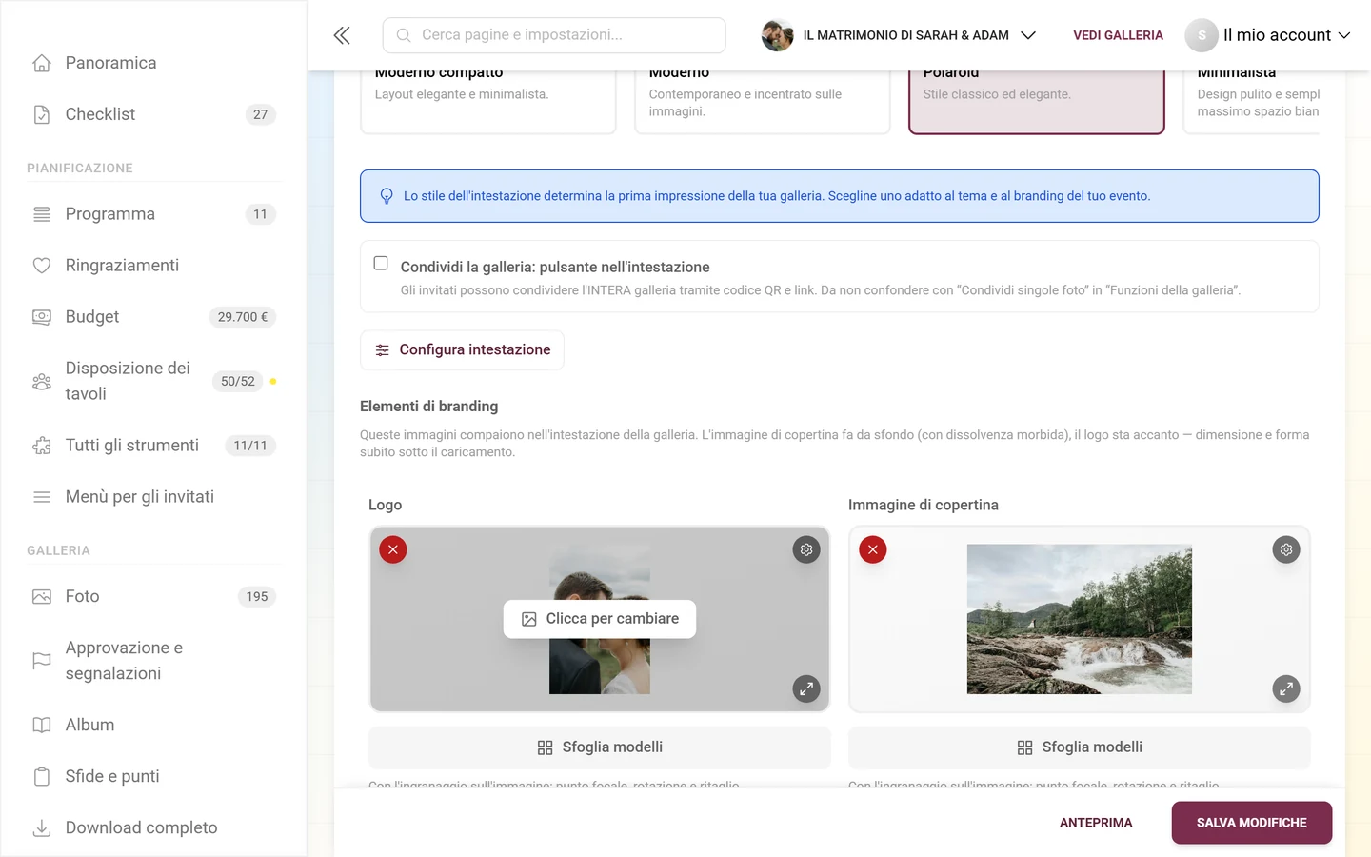Expand the cover image fullscreen
Viewport: 1371px width, 857px height.
coord(1286,688)
